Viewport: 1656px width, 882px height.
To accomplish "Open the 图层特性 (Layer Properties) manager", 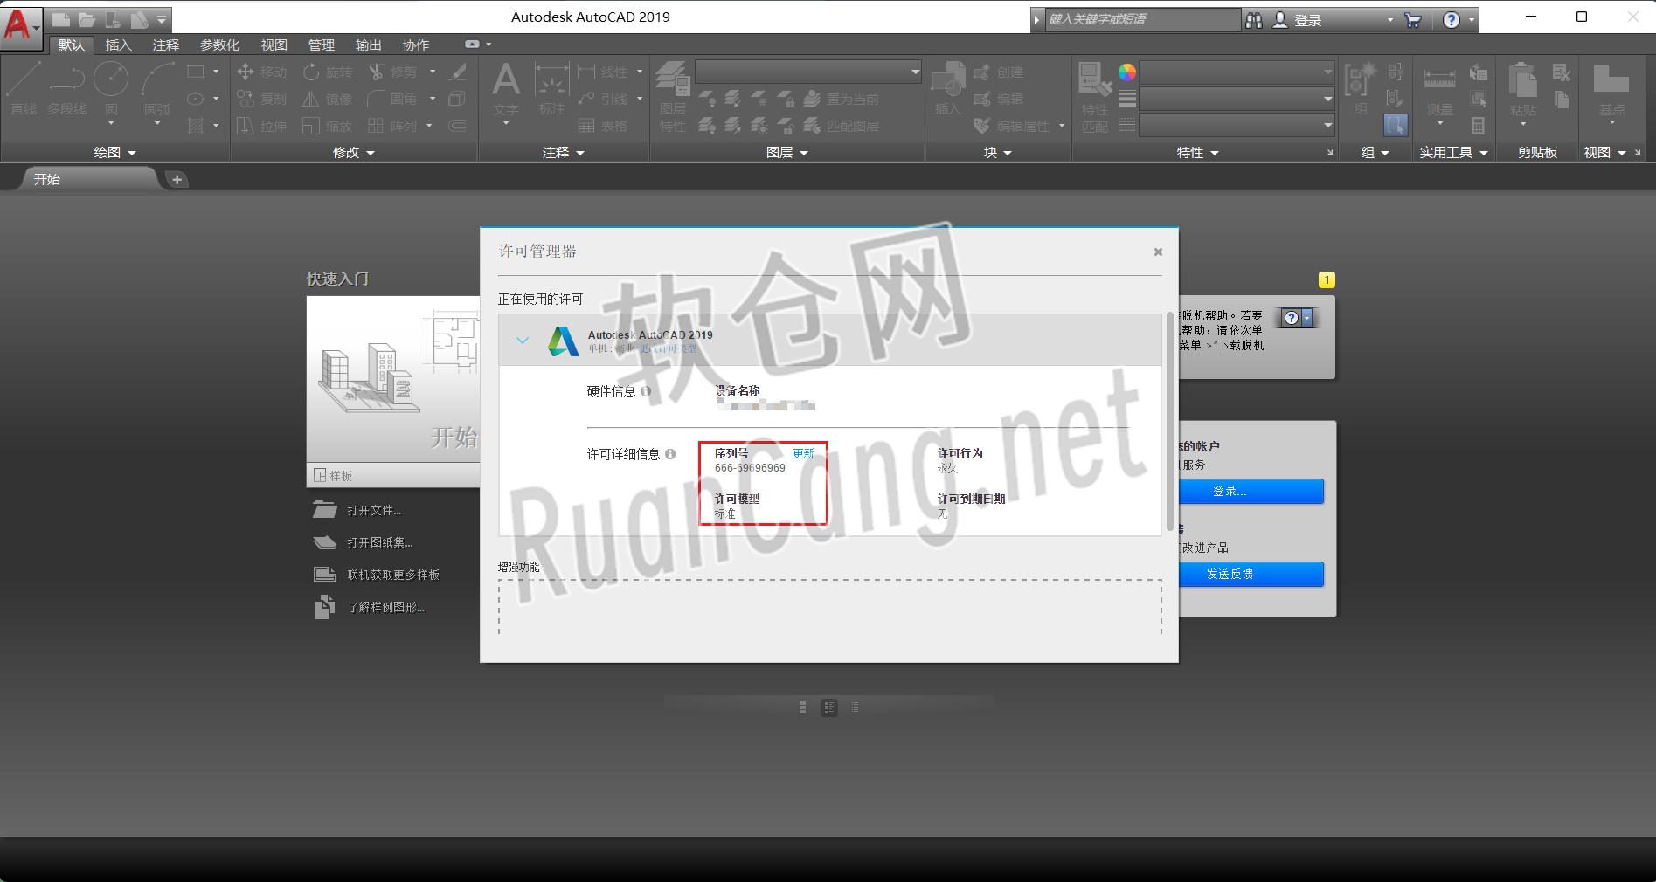I will coord(673,96).
